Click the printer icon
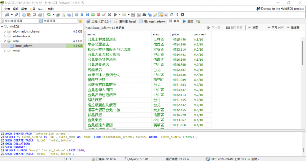 [40, 15]
